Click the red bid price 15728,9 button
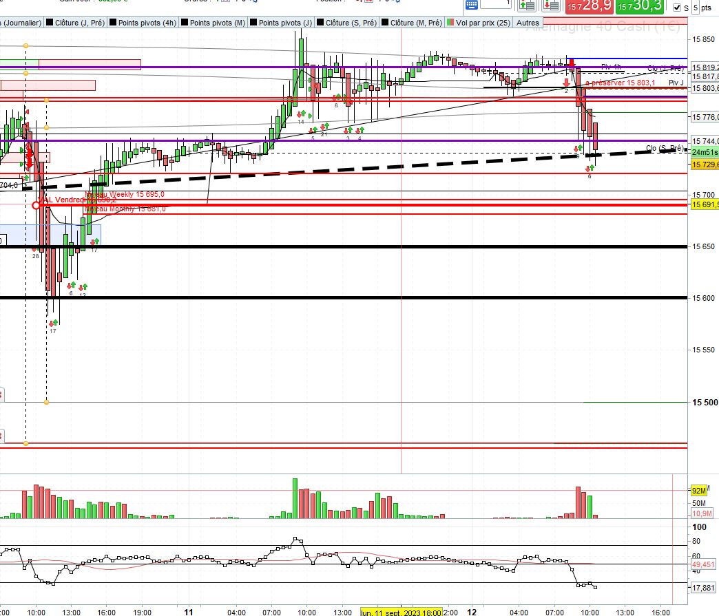Viewport: 719px width, 616px height. [x=590, y=6]
